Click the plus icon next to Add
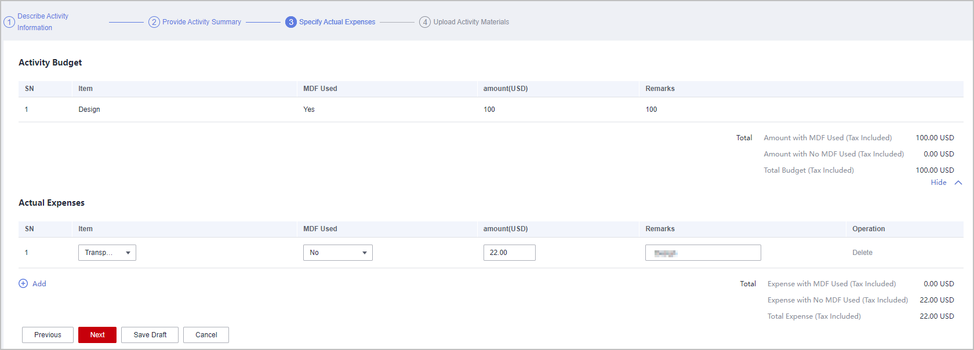 coord(23,283)
